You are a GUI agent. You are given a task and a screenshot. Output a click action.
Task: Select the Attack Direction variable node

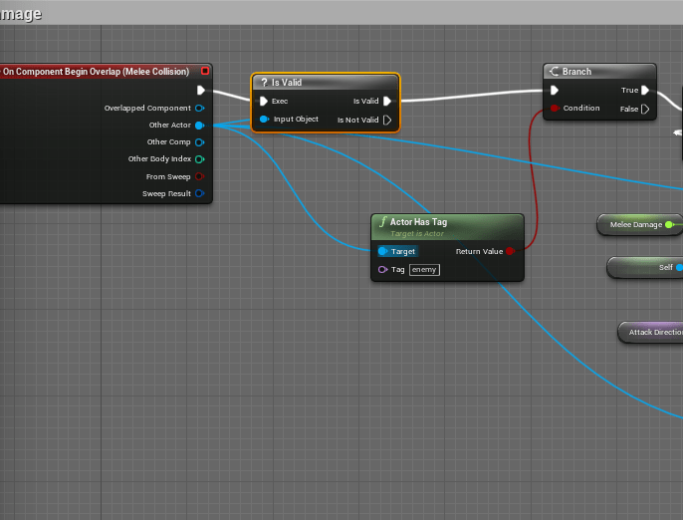coord(652,332)
